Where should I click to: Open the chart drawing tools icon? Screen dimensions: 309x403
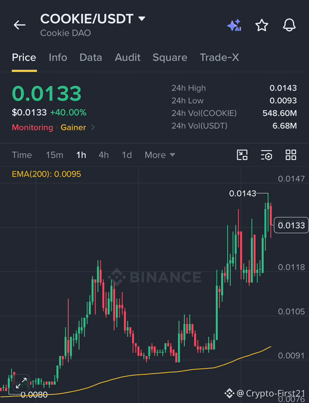click(x=242, y=155)
